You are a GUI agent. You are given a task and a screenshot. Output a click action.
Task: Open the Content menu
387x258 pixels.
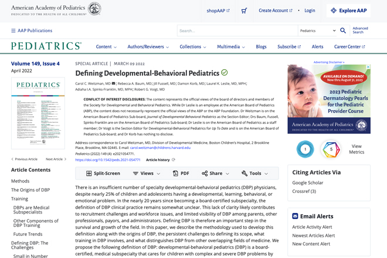(x=106, y=47)
